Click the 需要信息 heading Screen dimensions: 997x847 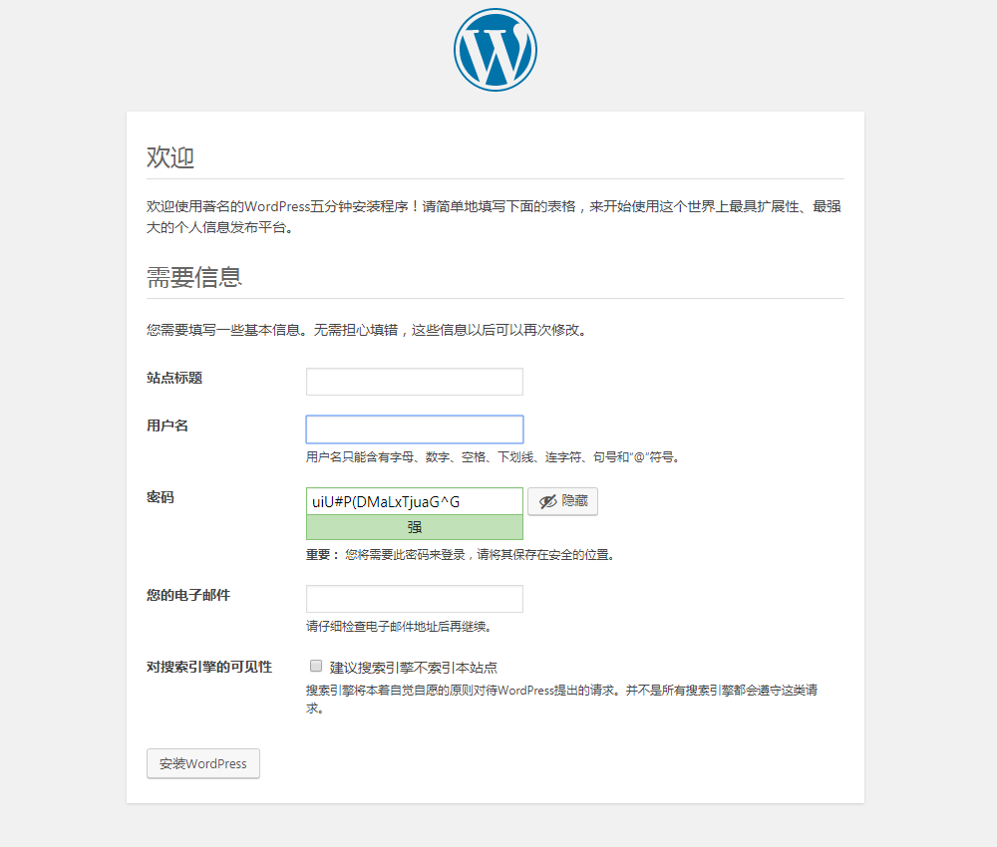(194, 277)
